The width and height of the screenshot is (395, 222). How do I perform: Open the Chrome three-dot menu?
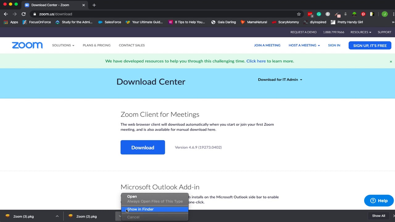point(393,14)
